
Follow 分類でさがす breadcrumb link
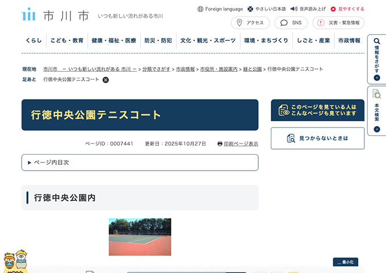coord(156,69)
